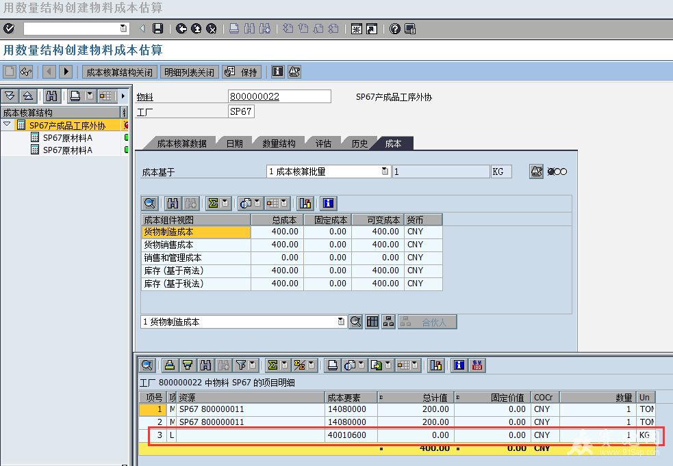This screenshot has height=466, width=673.
Task: Select item row 1 SP67 800000011
Action: pos(397,409)
